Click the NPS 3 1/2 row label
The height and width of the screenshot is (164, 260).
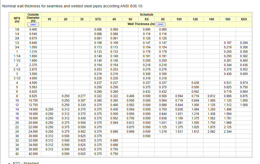pos(17,78)
